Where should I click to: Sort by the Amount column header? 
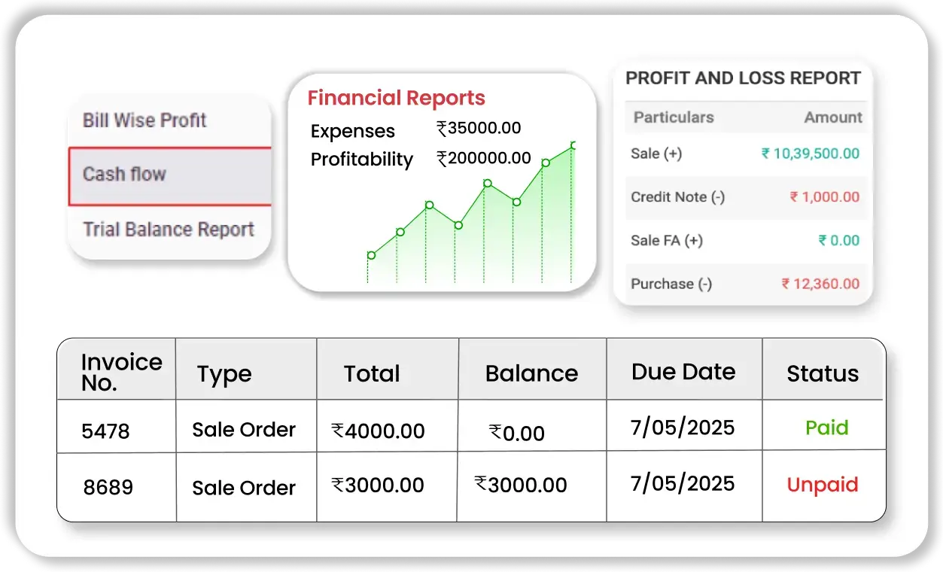[832, 117]
